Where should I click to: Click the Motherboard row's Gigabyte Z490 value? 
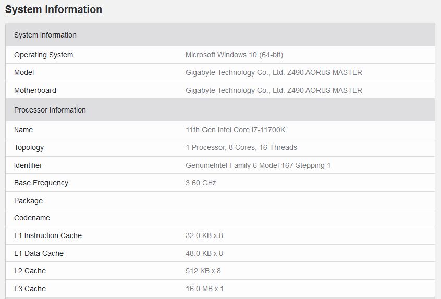click(274, 90)
